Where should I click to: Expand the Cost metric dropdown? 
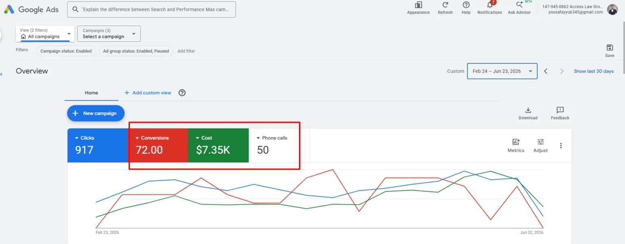(x=198, y=138)
